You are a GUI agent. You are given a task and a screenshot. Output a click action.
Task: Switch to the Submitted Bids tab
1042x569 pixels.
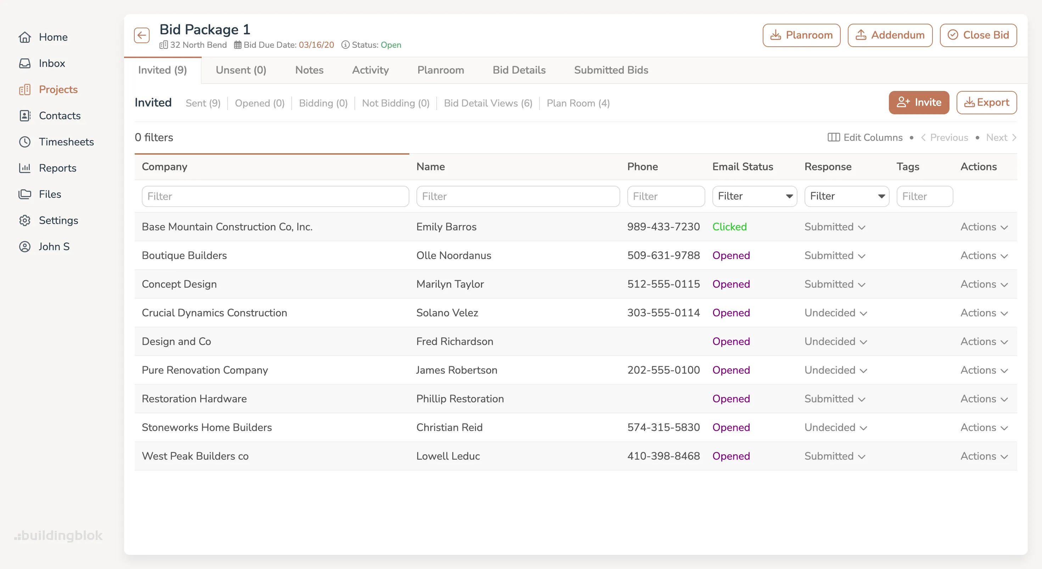(x=611, y=70)
